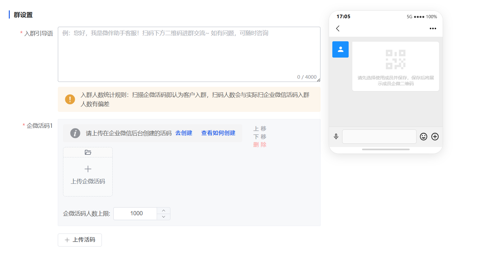The image size is (490, 254).
Task: Click the 1000 limit number field
Action: click(135, 214)
